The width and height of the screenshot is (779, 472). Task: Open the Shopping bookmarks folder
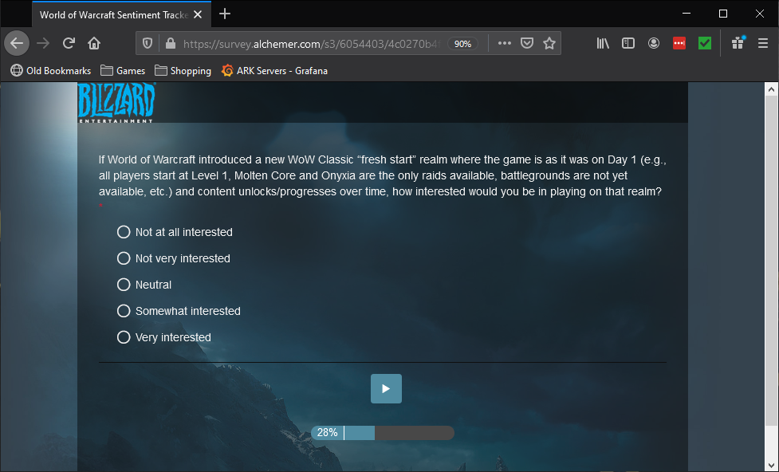(x=183, y=70)
